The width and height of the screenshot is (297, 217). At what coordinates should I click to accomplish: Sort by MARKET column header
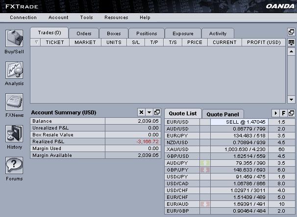pyautogui.click(x=85, y=43)
